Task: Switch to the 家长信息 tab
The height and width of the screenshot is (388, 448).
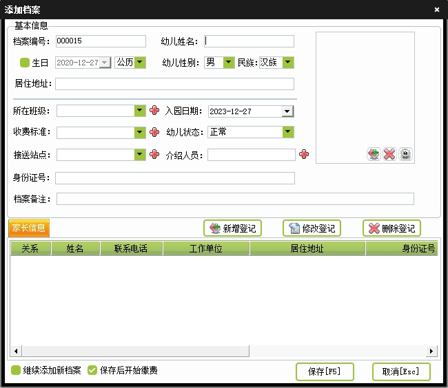Action: tap(29, 228)
